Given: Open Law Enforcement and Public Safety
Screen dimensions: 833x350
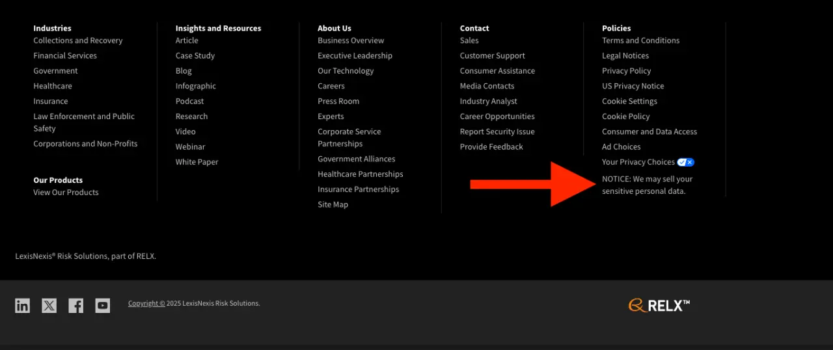Looking at the screenshot, I should tap(84, 122).
